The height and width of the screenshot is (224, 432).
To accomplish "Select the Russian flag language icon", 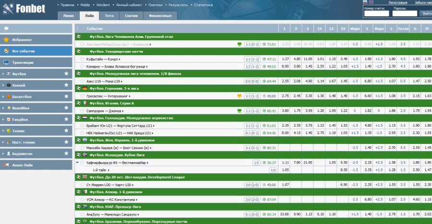I will tap(365, 2).
